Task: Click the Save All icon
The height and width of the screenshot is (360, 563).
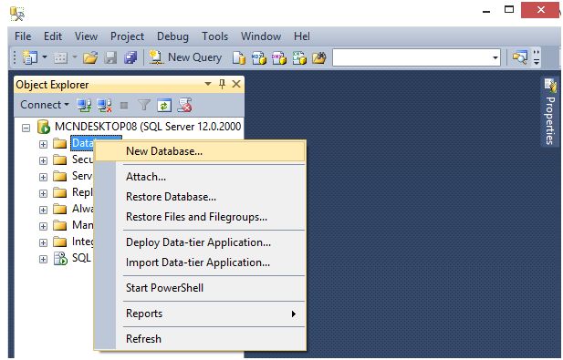Action: 130,57
